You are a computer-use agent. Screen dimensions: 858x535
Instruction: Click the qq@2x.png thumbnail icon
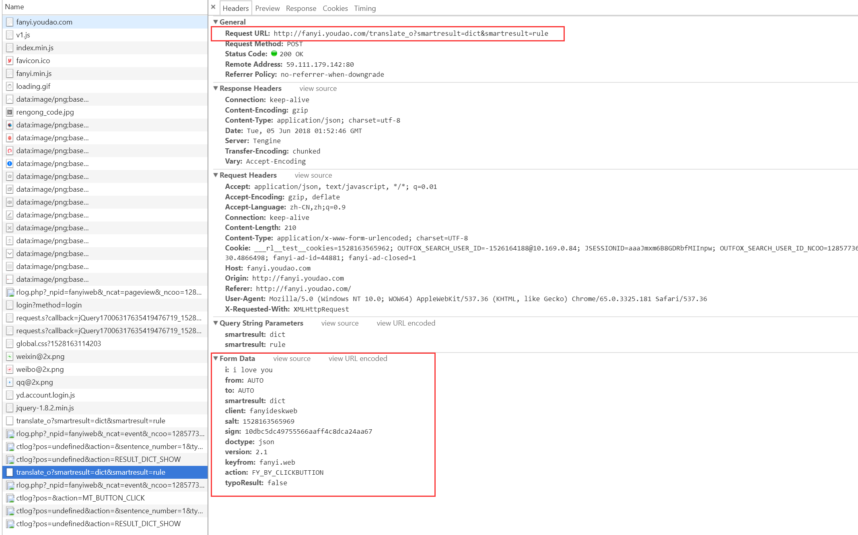pos(10,382)
